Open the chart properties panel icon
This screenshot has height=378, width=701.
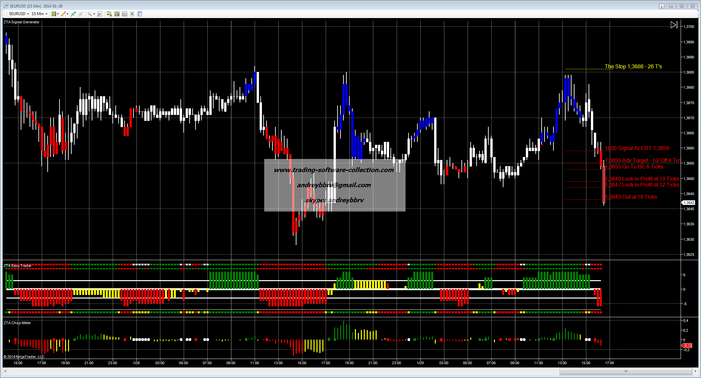tap(140, 14)
